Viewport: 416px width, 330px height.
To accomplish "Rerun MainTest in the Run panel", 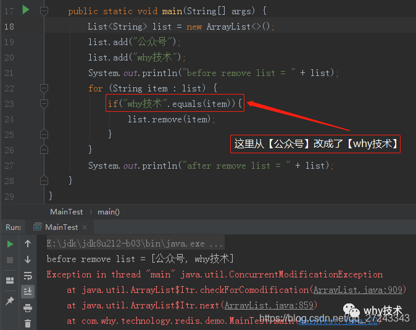I will [x=10, y=244].
